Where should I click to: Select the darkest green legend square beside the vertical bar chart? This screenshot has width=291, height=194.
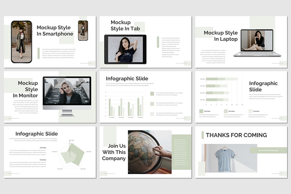pyautogui.click(x=152, y=94)
